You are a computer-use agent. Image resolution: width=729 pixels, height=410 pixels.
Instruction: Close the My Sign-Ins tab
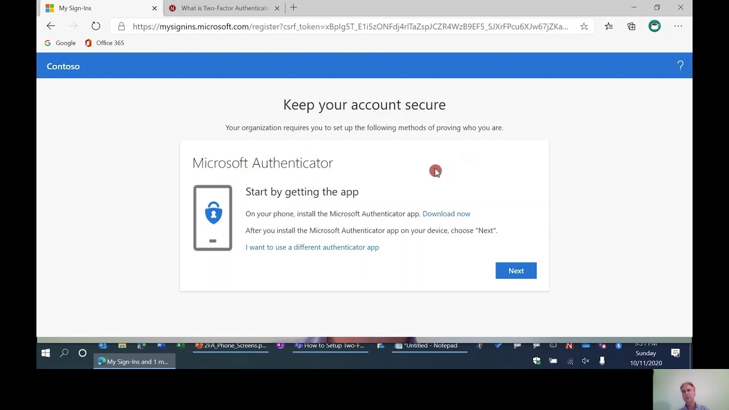pyautogui.click(x=154, y=8)
